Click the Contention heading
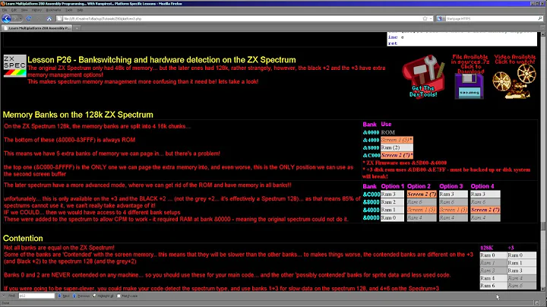 click(23, 239)
